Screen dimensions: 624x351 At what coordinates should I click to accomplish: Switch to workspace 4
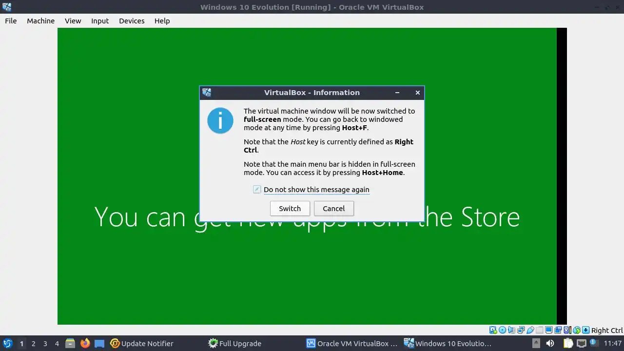pyautogui.click(x=57, y=343)
